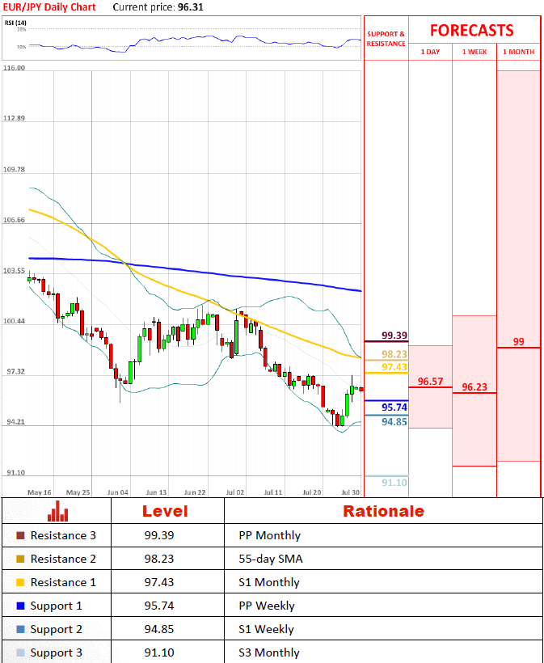Click the Support 3 light-blue color swatch
The height and width of the screenshot is (663, 544).
(x=20, y=652)
